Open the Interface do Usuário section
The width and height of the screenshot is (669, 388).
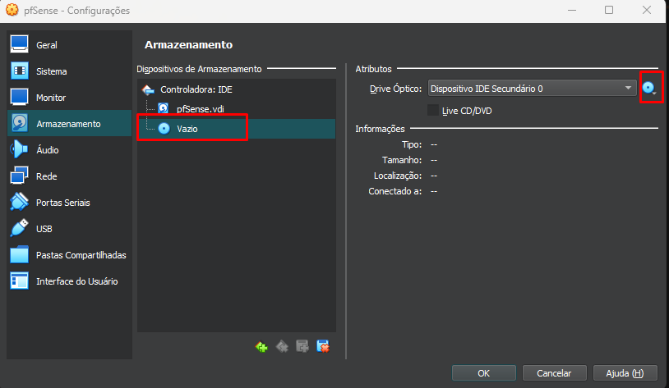[70, 281]
